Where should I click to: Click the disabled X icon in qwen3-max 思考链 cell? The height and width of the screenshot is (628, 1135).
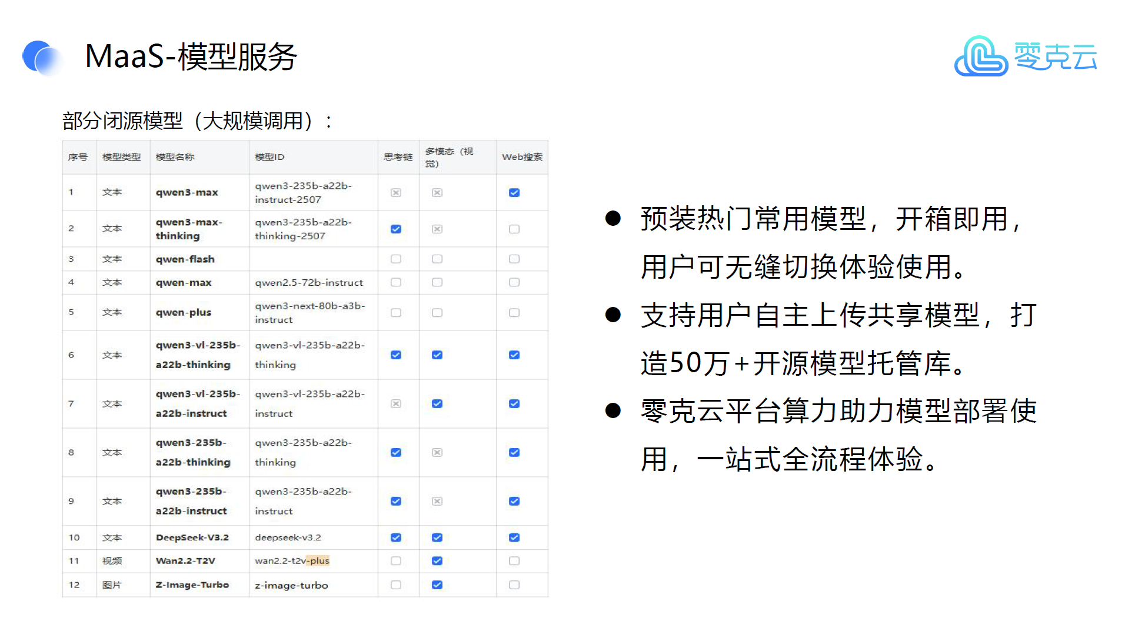(396, 193)
